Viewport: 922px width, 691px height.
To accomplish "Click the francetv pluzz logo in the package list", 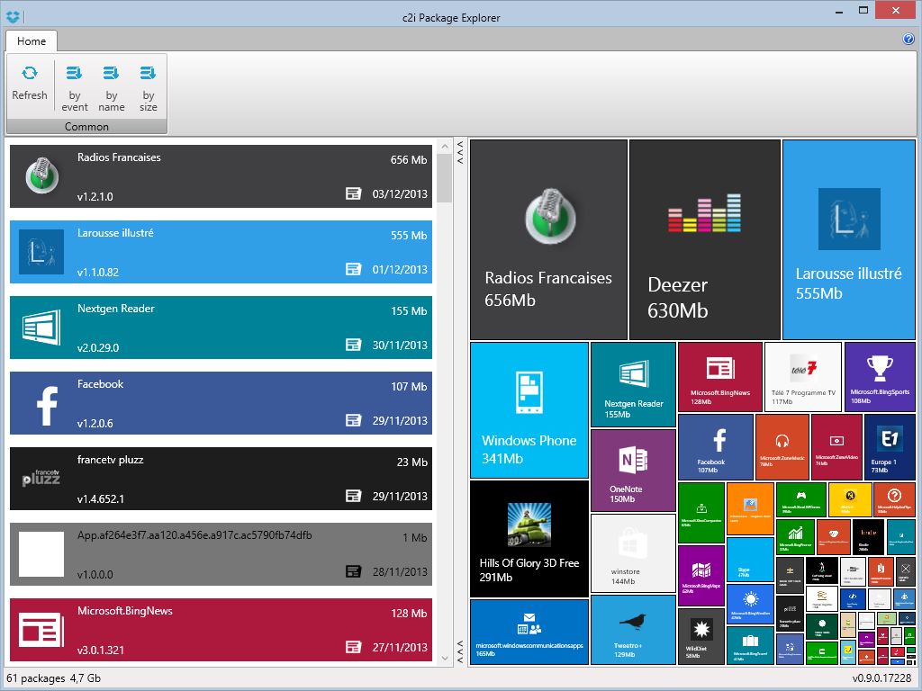I will coord(41,478).
